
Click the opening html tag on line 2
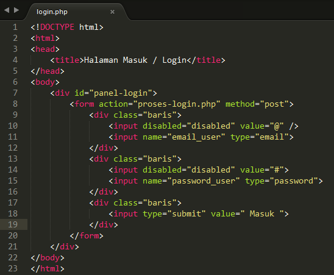45,38
